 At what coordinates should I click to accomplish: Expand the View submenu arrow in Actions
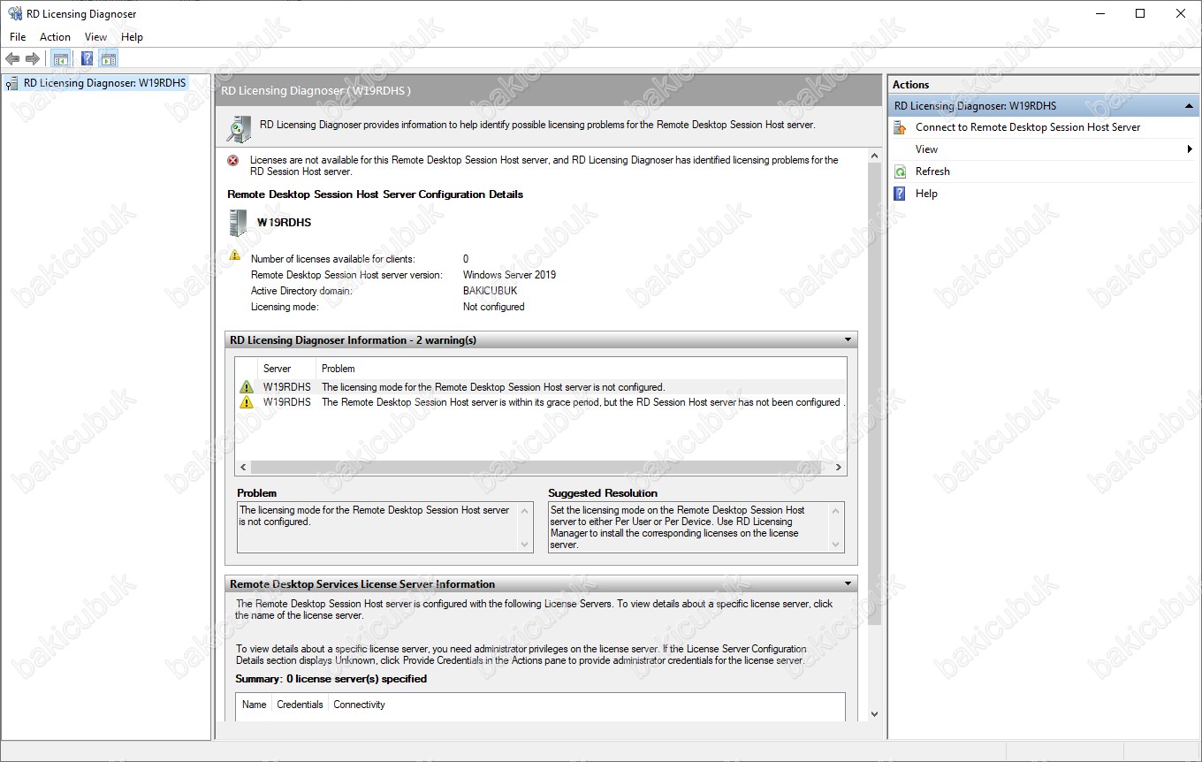[1191, 149]
